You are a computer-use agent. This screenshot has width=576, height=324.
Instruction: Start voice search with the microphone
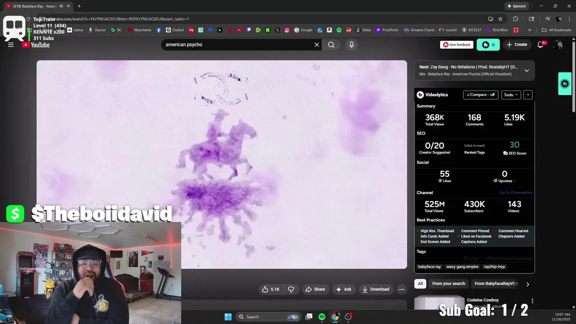click(x=351, y=45)
